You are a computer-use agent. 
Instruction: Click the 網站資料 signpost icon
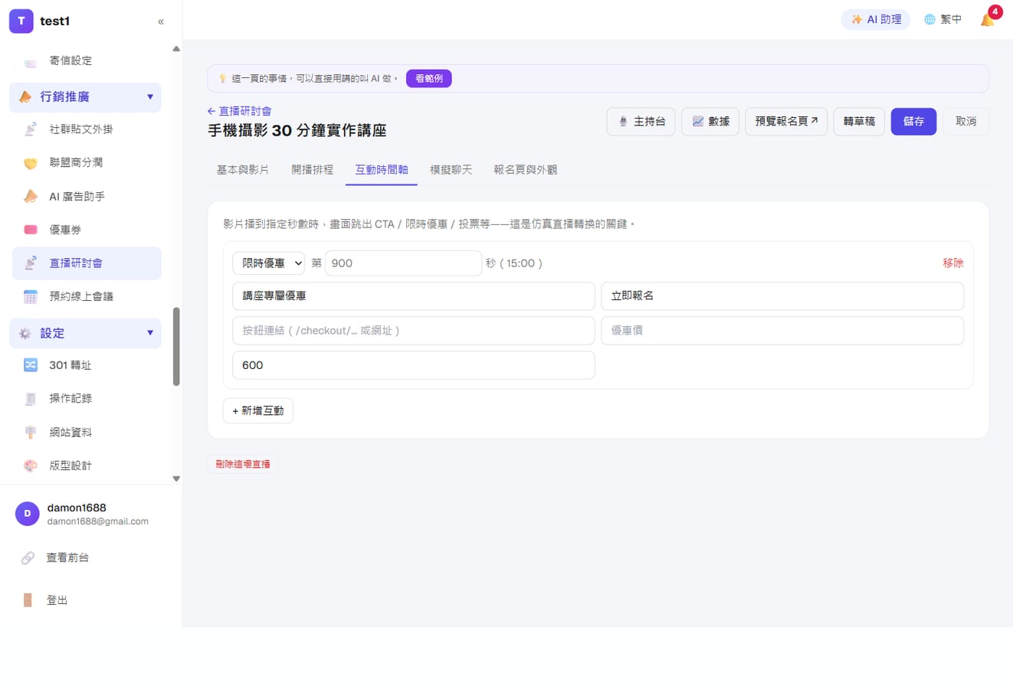point(31,433)
